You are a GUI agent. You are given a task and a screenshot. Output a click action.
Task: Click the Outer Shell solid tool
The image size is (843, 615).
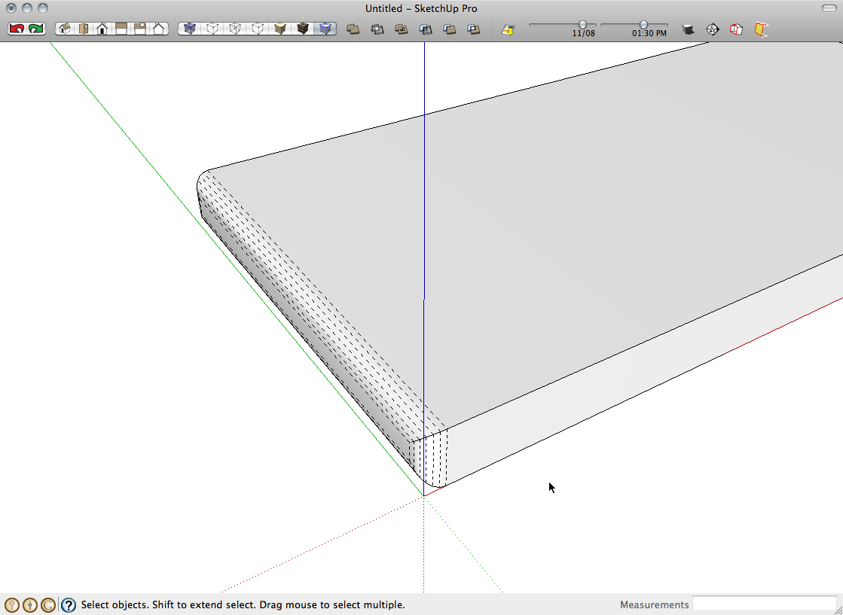(x=353, y=29)
